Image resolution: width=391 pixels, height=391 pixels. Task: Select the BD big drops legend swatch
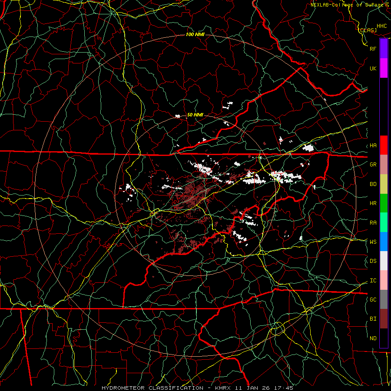pos(384,184)
